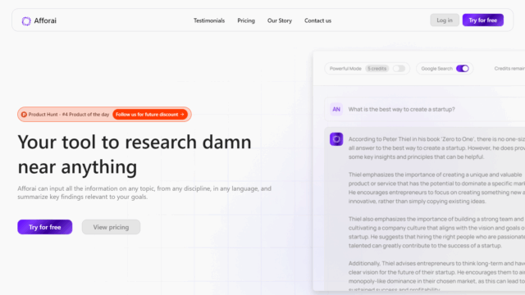Turn off the Google Search toggle

coord(463,69)
